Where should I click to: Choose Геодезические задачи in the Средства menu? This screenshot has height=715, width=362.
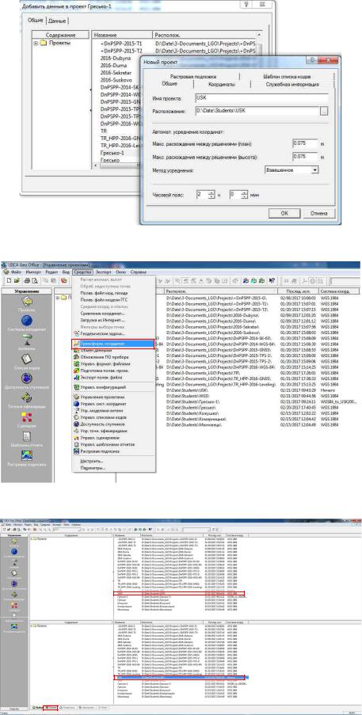click(114, 334)
